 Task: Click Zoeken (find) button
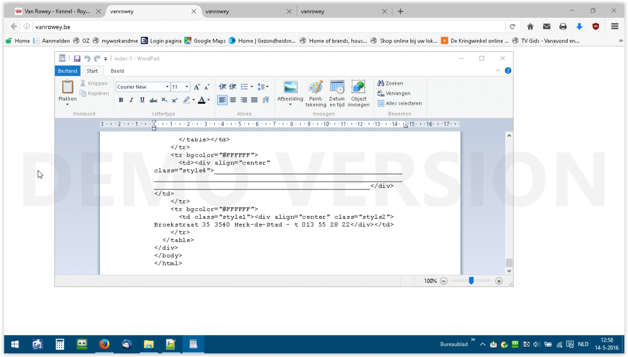(x=390, y=83)
